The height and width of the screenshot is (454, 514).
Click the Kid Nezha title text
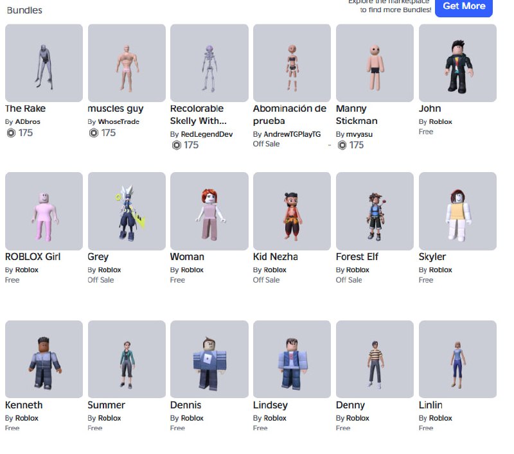[276, 257]
